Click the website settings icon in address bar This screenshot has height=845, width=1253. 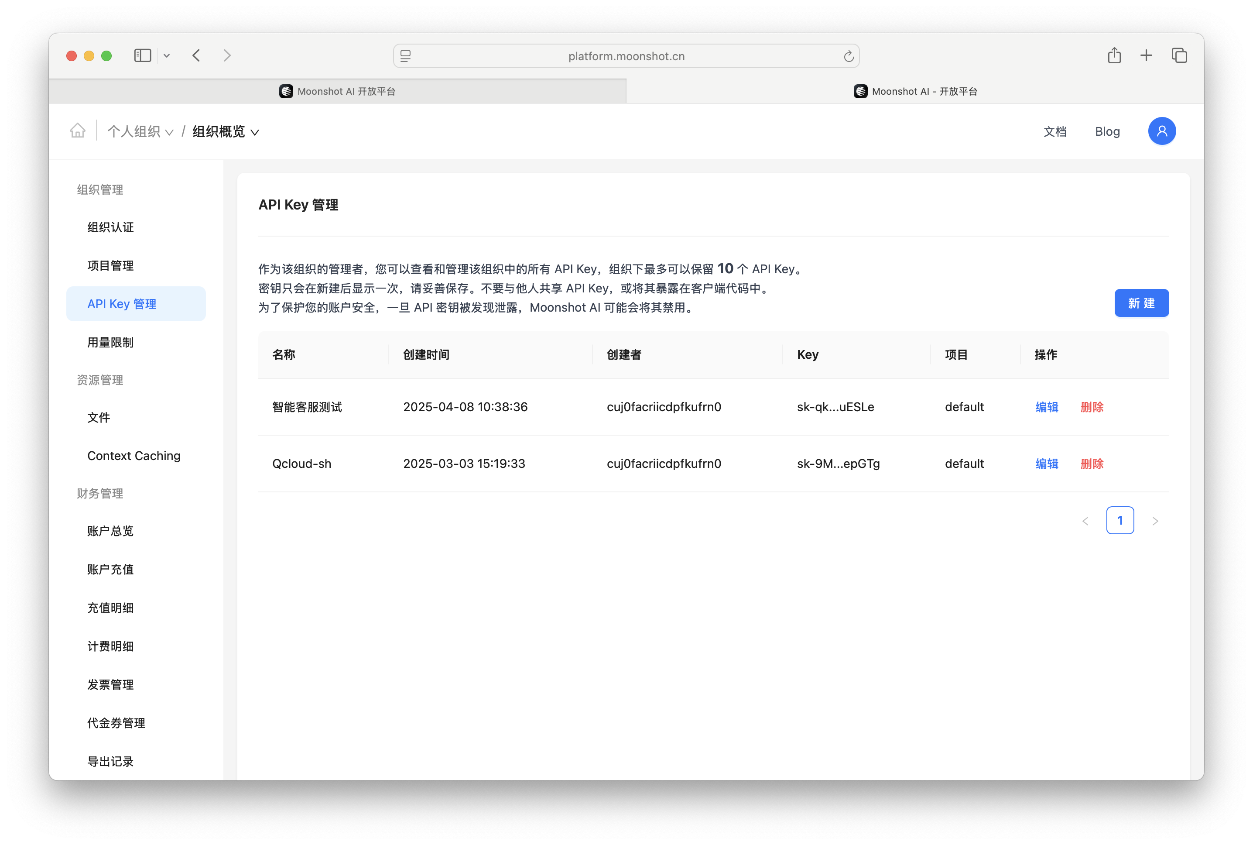click(x=406, y=56)
